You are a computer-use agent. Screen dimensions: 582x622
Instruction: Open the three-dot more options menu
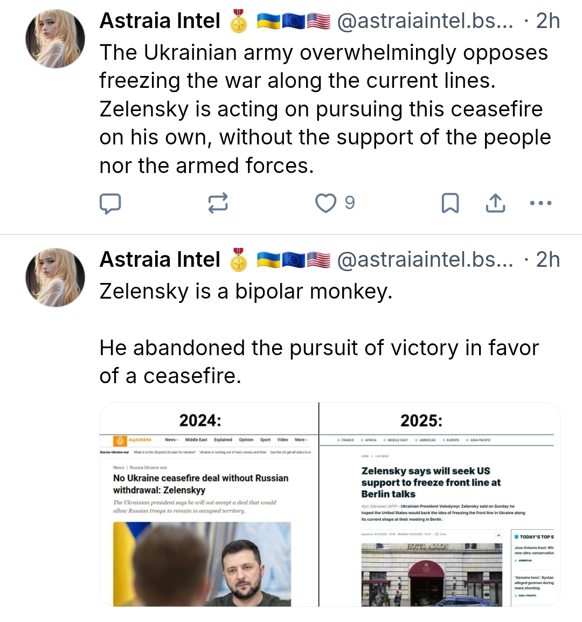coord(541,203)
